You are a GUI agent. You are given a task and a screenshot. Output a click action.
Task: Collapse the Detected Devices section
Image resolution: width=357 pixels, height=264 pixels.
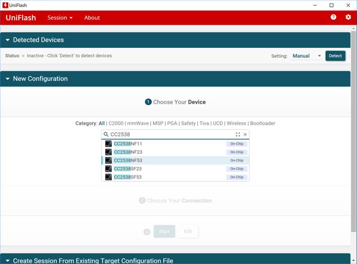8,40
